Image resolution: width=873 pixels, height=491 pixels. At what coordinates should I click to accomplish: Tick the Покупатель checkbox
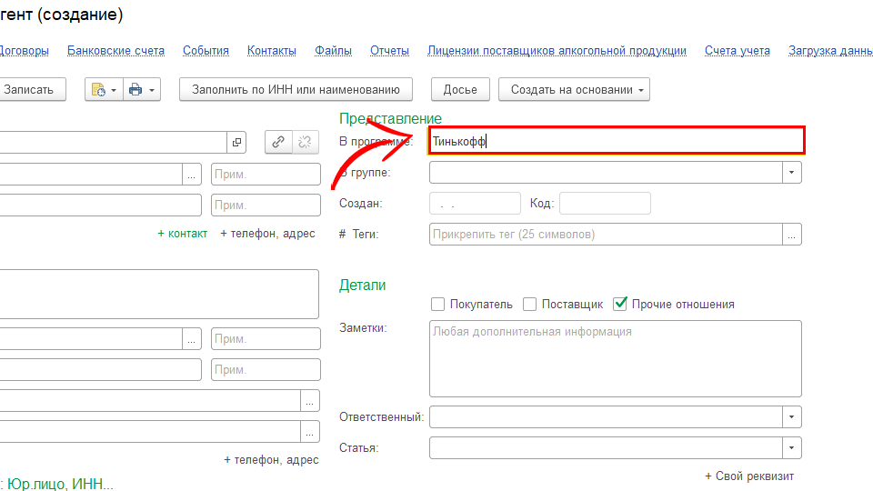pyautogui.click(x=438, y=305)
